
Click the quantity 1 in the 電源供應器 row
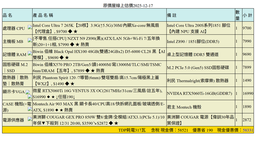coord(236,120)
